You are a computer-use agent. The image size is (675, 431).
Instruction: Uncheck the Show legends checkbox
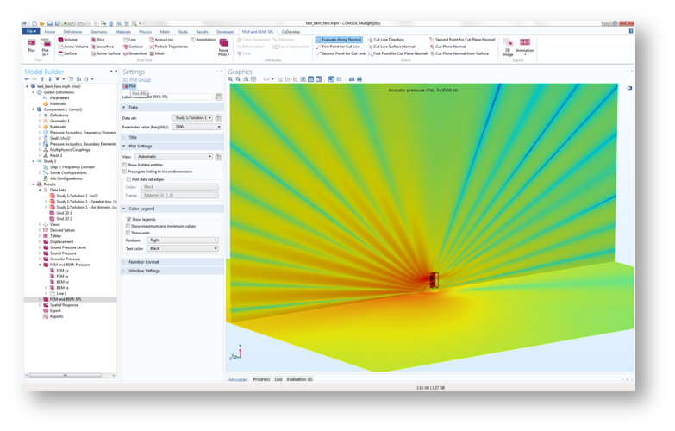[129, 219]
